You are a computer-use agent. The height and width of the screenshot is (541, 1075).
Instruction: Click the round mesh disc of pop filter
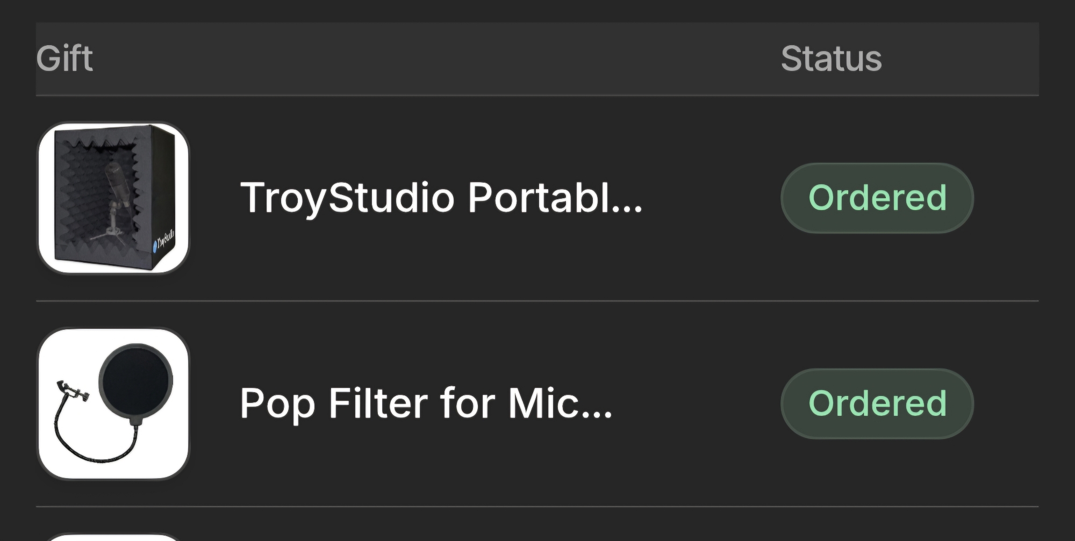[135, 380]
